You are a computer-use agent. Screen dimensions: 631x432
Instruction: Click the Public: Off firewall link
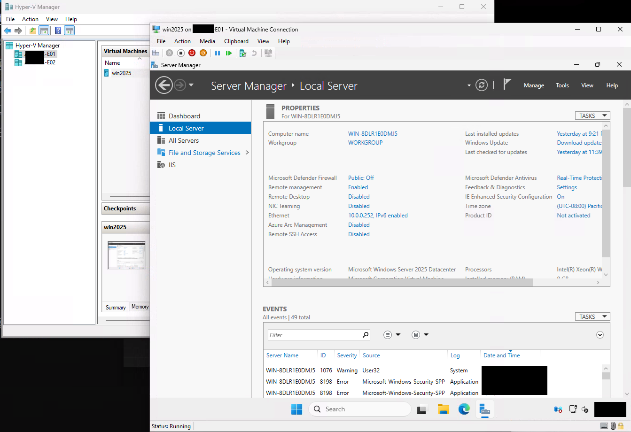coord(361,178)
